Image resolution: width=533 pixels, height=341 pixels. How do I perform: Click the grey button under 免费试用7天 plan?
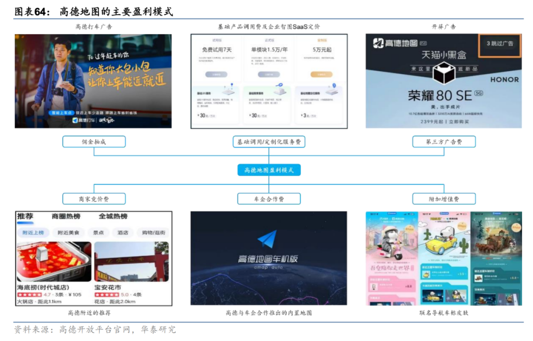[217, 75]
